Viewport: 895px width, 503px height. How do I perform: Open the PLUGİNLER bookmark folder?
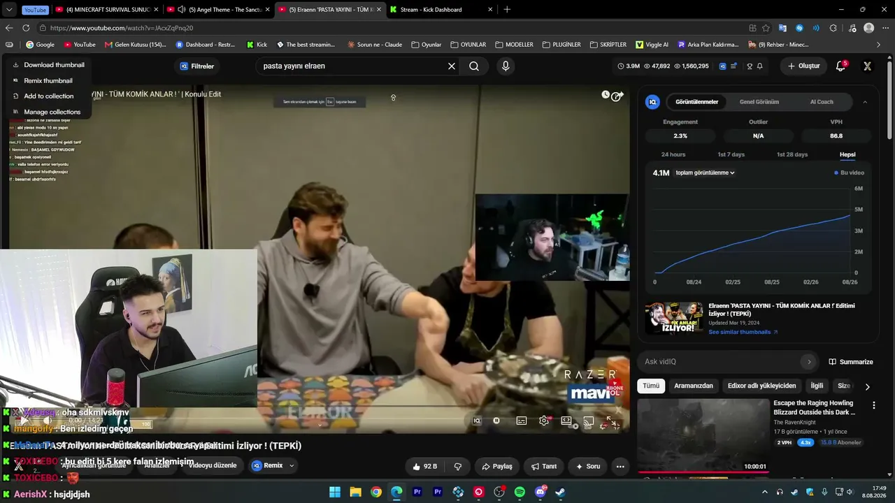[561, 45]
